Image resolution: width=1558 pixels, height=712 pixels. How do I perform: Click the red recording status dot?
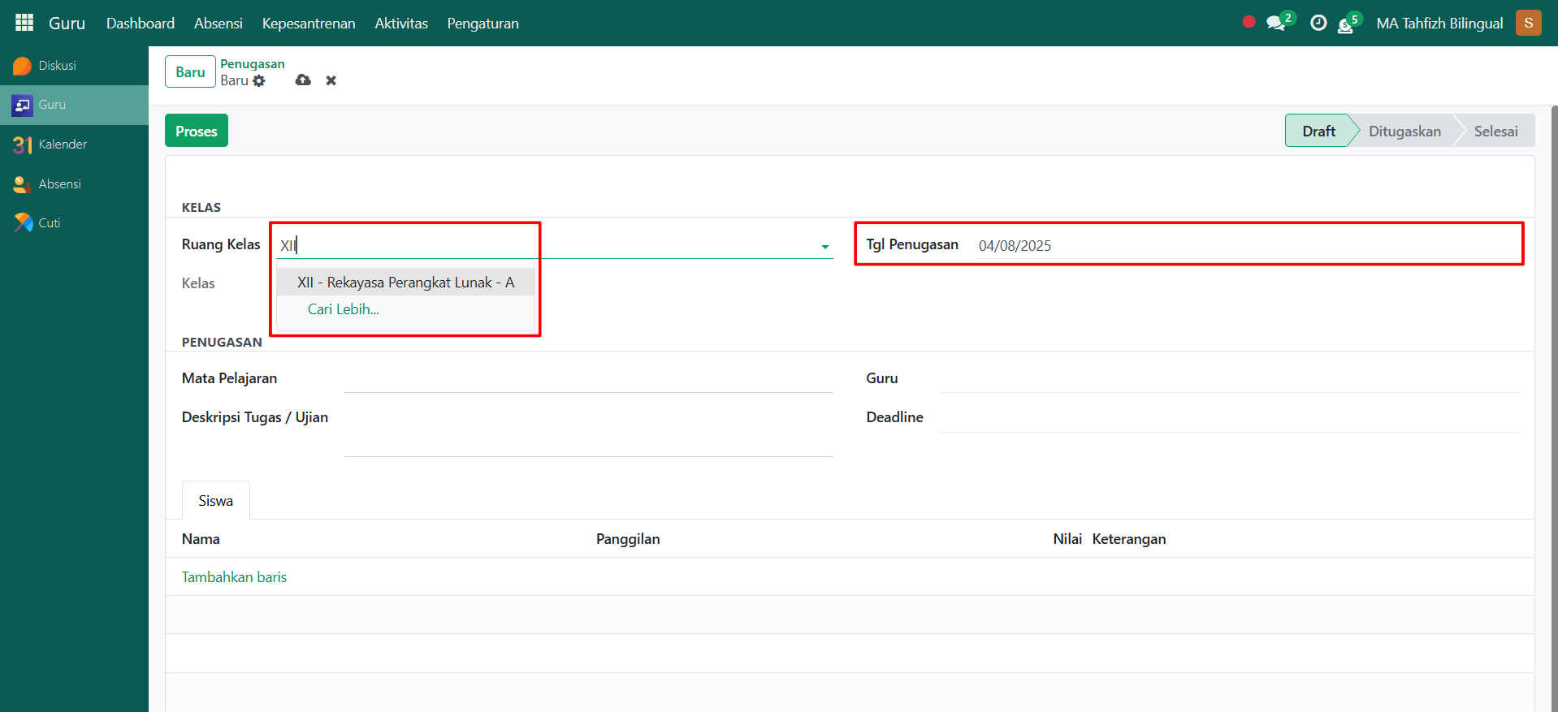click(x=1249, y=23)
